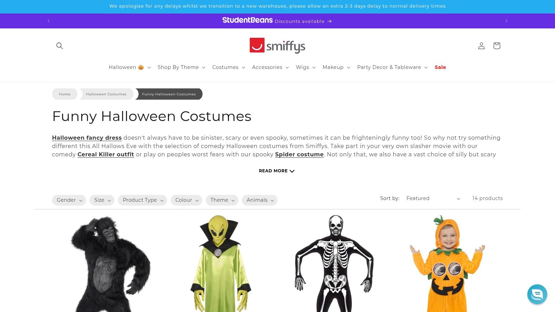Expand the Product Type filter
The image size is (555, 312).
point(143,200)
